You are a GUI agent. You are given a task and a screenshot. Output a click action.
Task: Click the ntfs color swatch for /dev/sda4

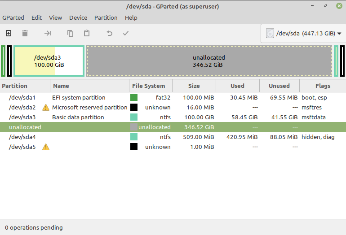pos(134,137)
